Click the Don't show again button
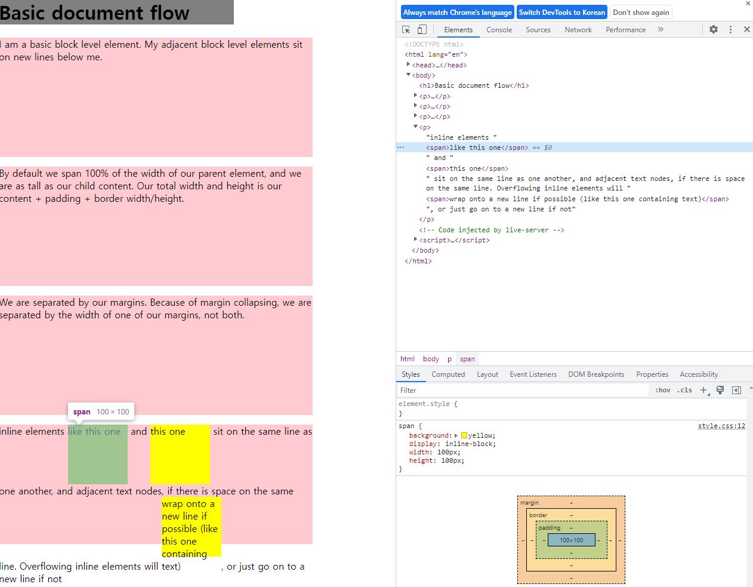753x587 pixels. (x=641, y=12)
